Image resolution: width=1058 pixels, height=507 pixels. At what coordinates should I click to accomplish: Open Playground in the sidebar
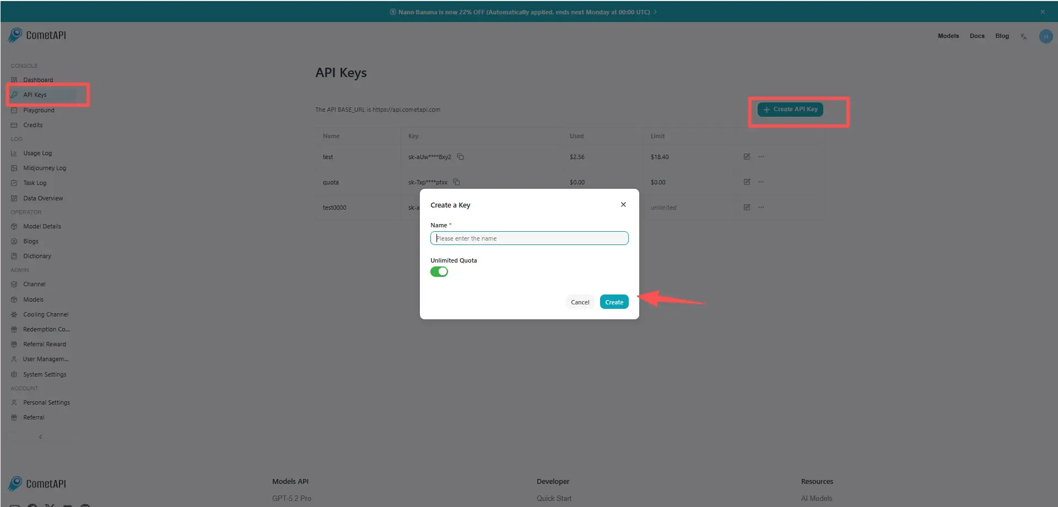[39, 110]
